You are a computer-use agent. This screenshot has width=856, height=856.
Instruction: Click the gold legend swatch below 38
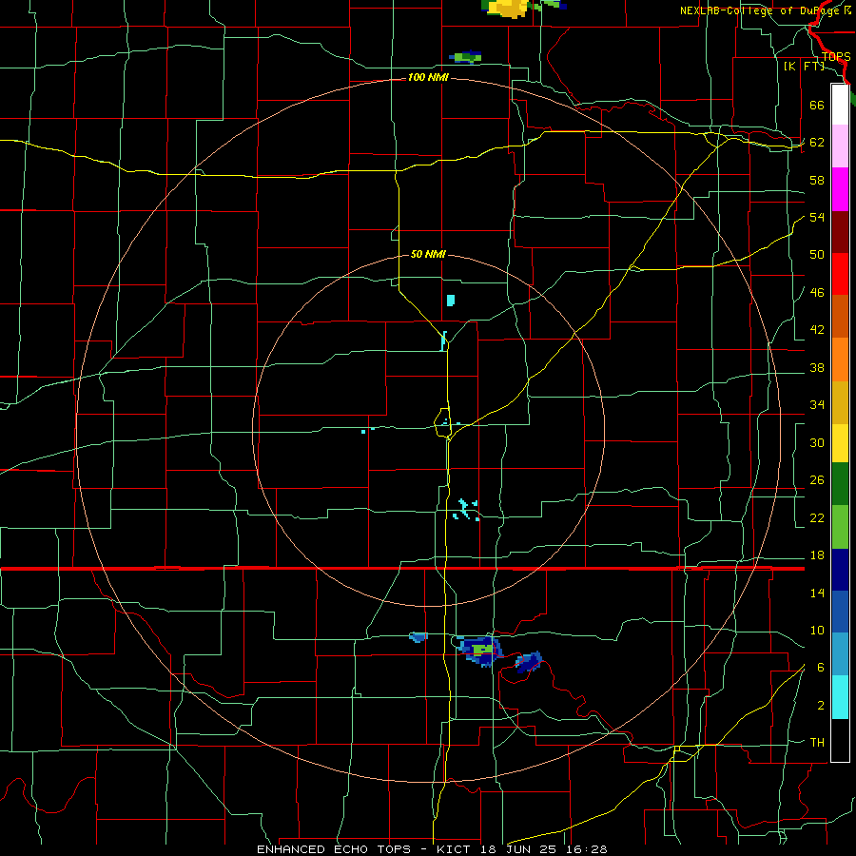(840, 402)
